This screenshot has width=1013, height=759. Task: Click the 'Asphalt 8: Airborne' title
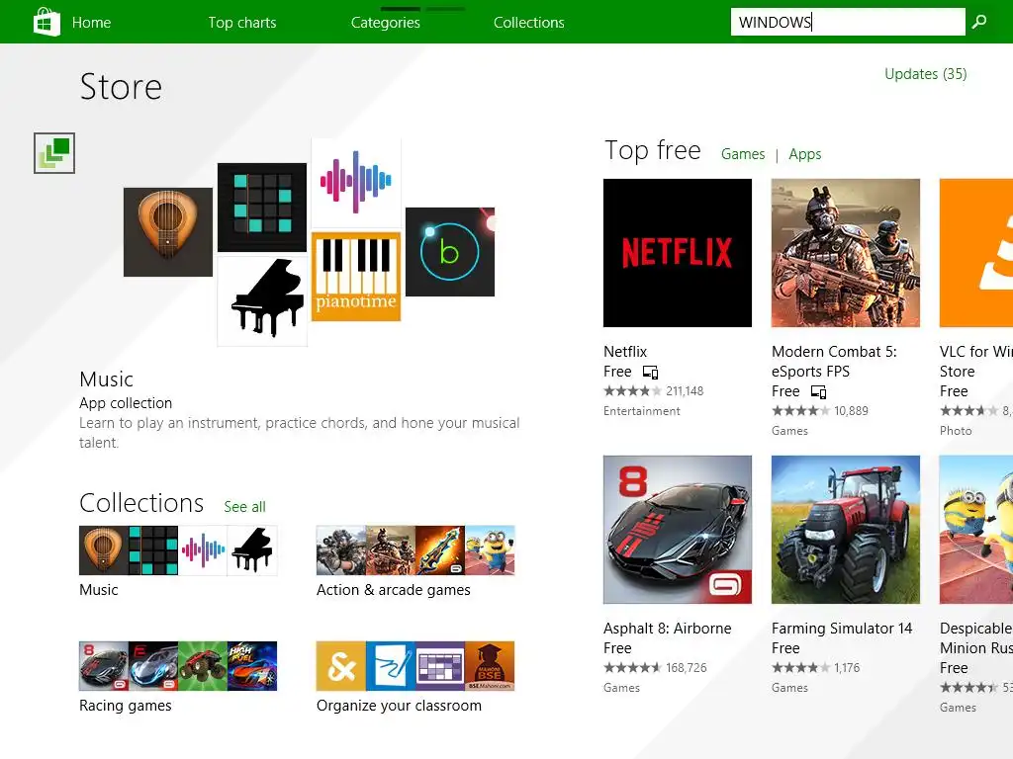click(x=668, y=629)
